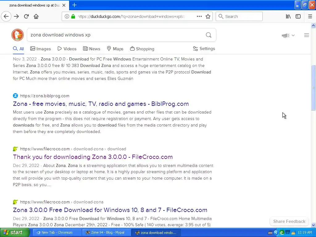Click the page scrollbar up arrow
Viewport: 316px width, 237px height.
313,25
